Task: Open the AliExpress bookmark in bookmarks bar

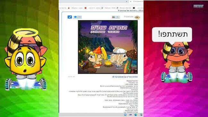Action: coord(77,8)
